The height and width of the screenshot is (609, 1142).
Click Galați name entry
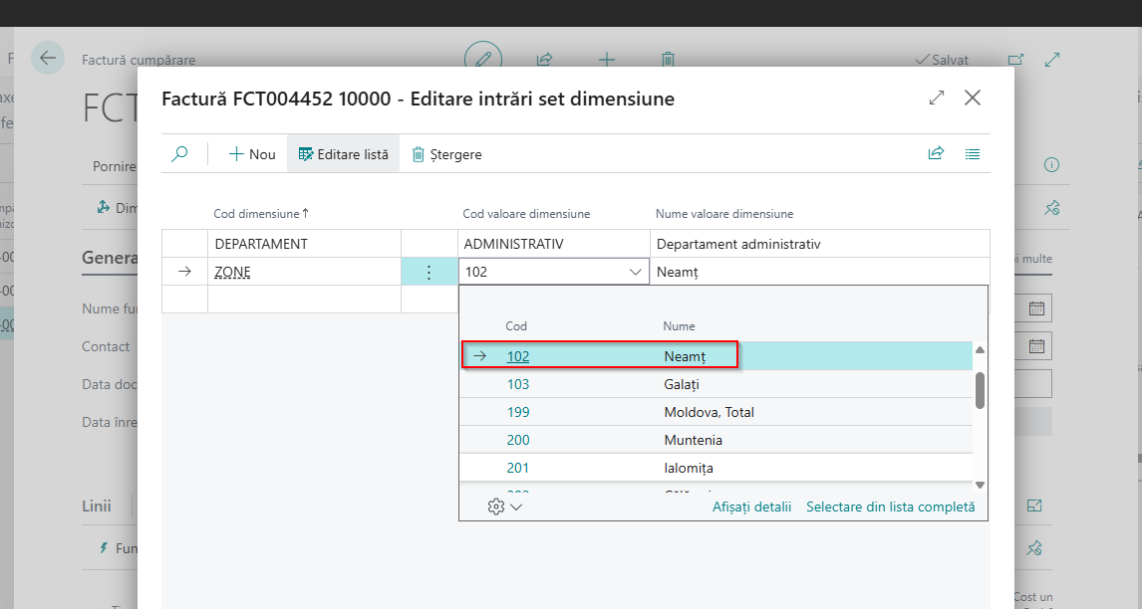click(x=681, y=384)
